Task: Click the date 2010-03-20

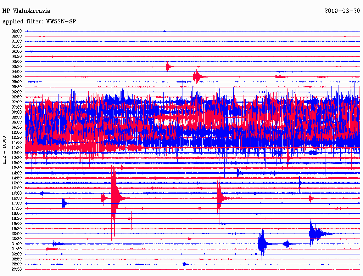Action: (342, 11)
